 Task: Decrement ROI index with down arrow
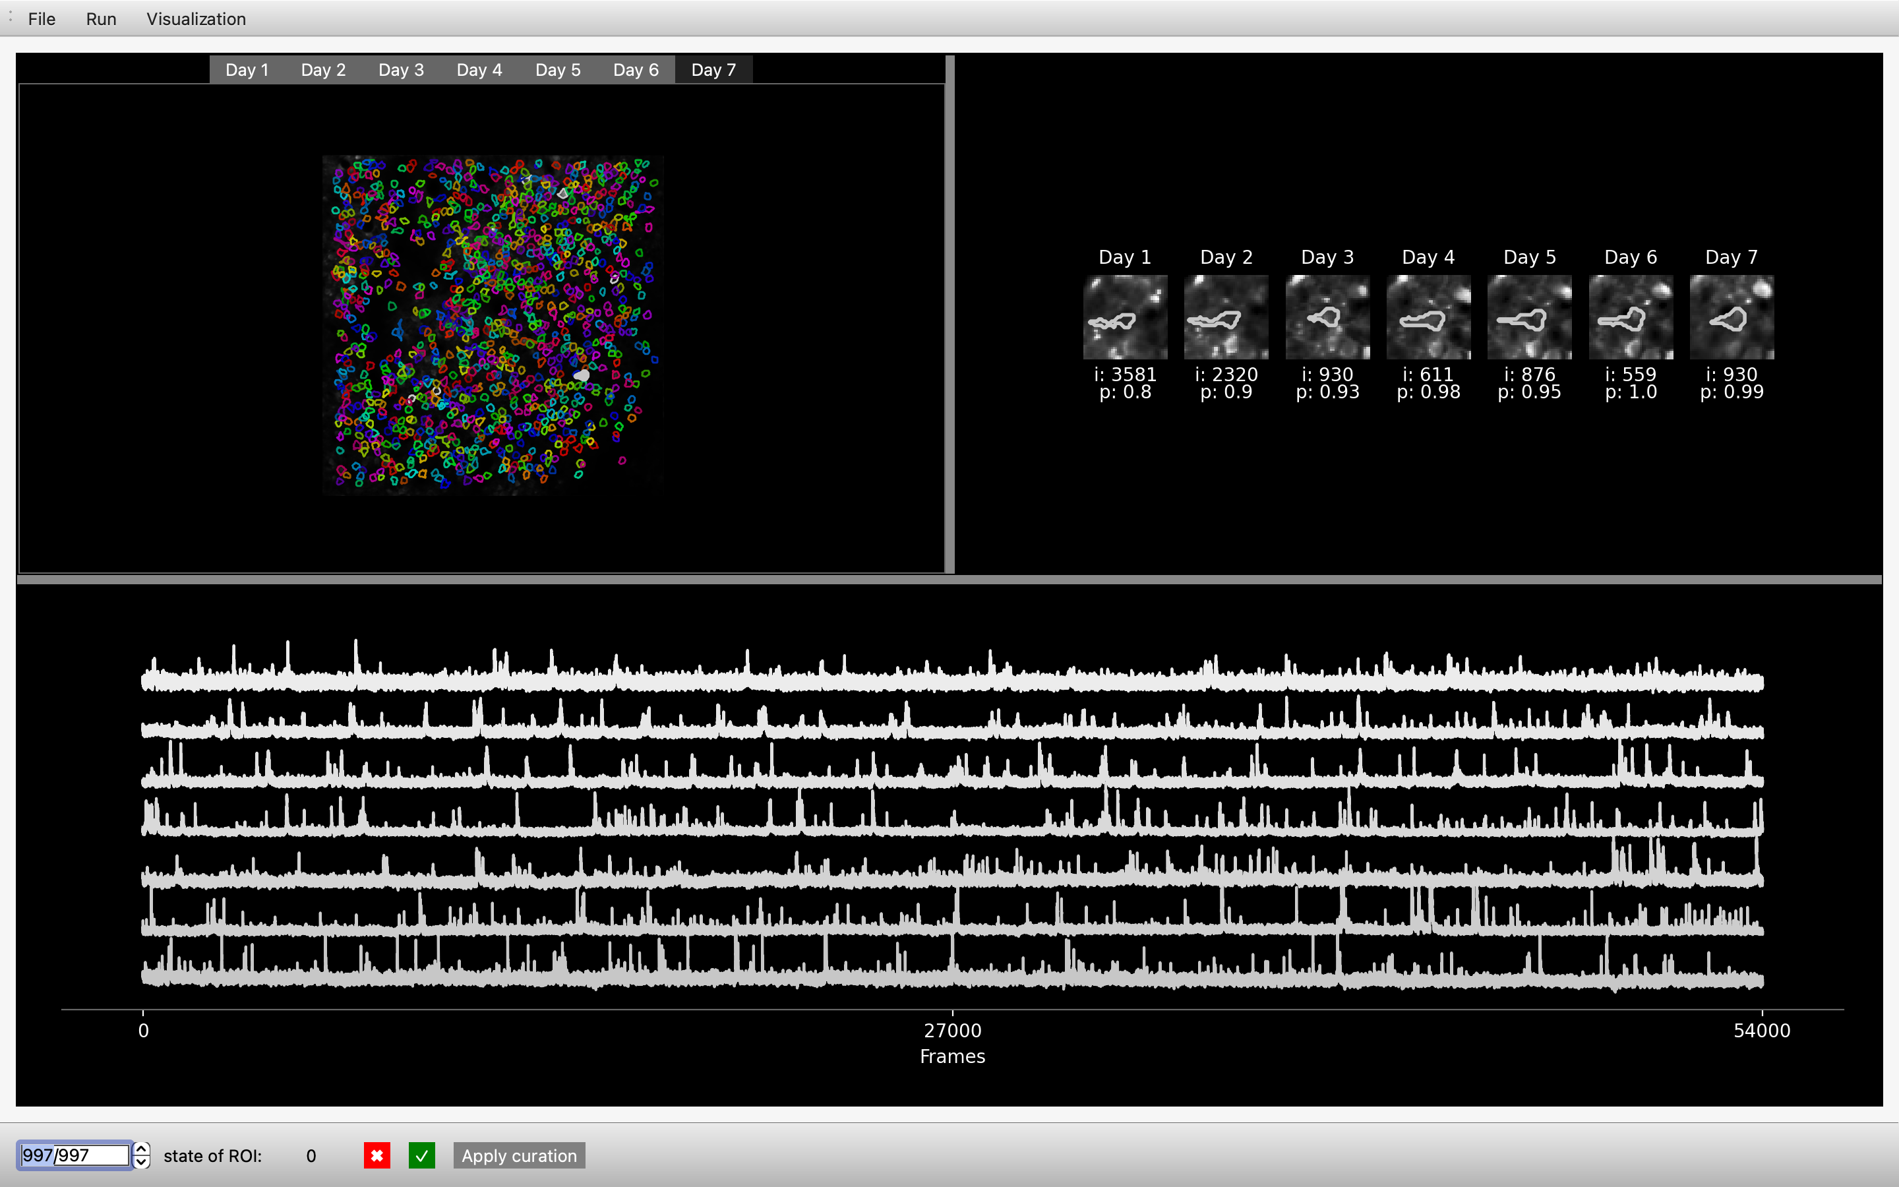[x=141, y=1162]
